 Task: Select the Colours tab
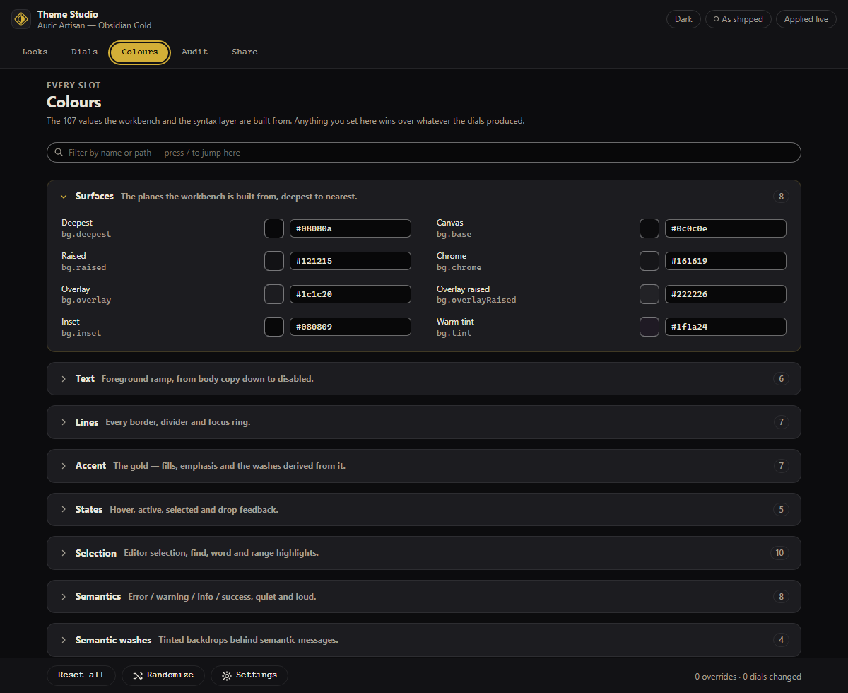139,52
